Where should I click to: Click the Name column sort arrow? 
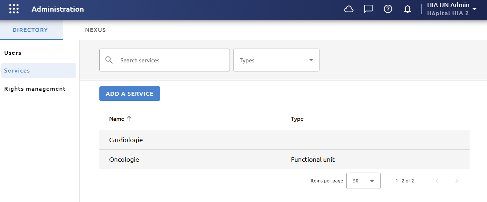click(x=129, y=119)
